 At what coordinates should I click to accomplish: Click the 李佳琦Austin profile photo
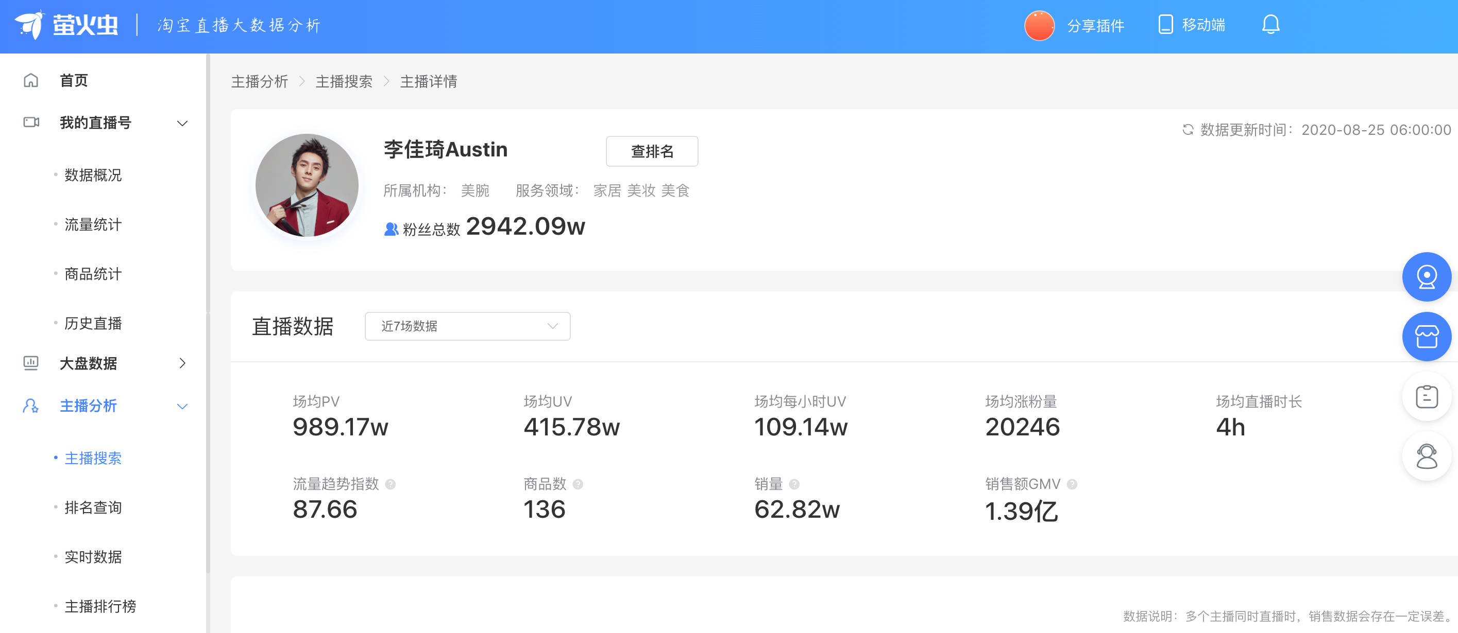point(307,185)
